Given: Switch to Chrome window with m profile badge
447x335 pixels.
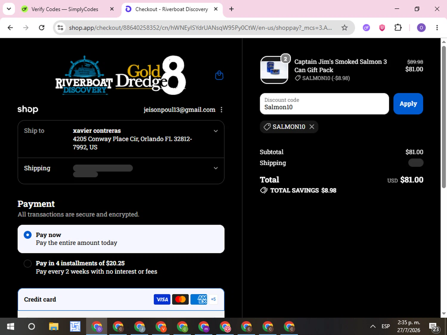Looking at the screenshot, I should click(x=204, y=327).
